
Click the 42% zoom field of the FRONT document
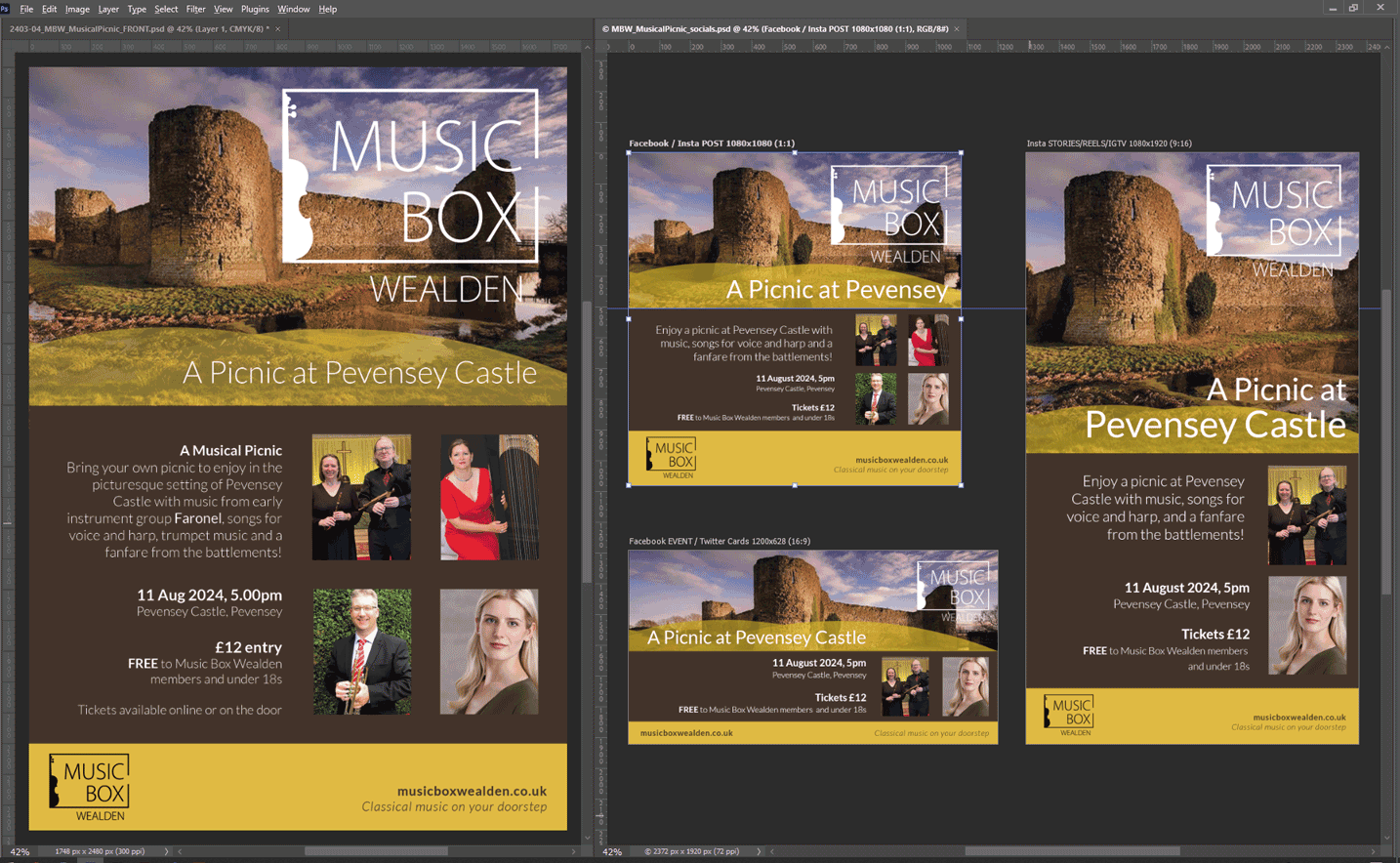point(21,852)
